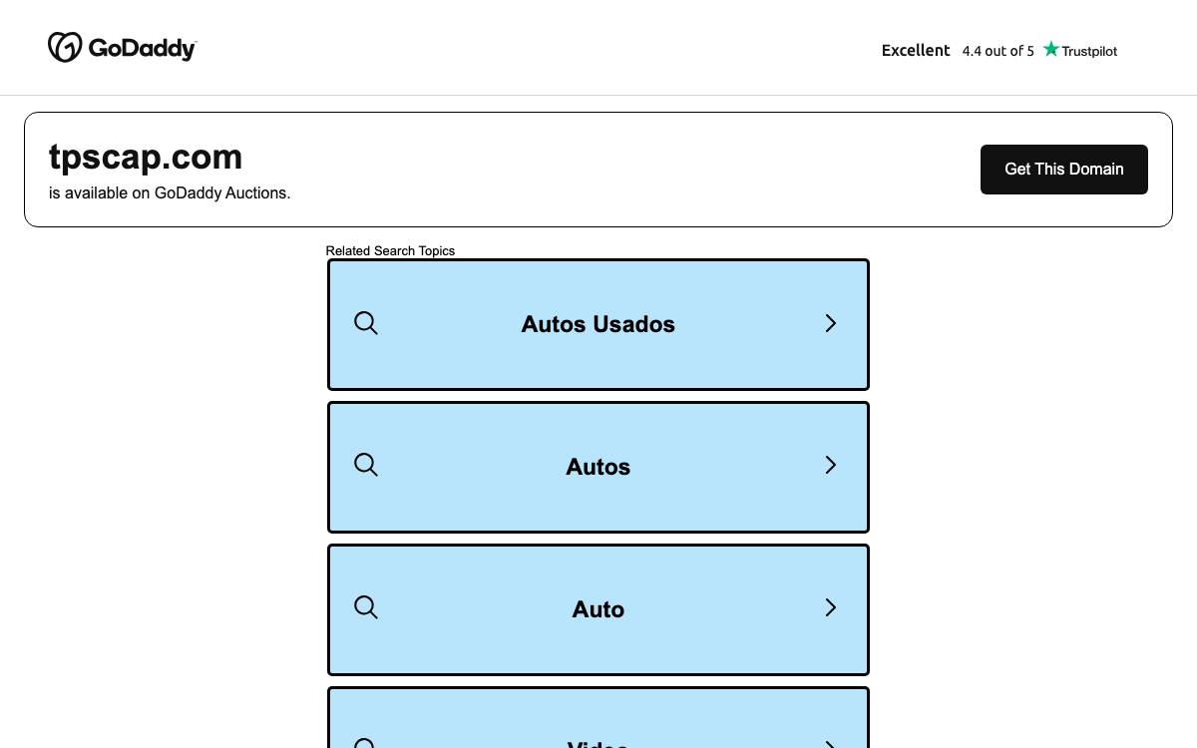Open the Autos Usados search topic
1197x748 pixels.
point(598,324)
